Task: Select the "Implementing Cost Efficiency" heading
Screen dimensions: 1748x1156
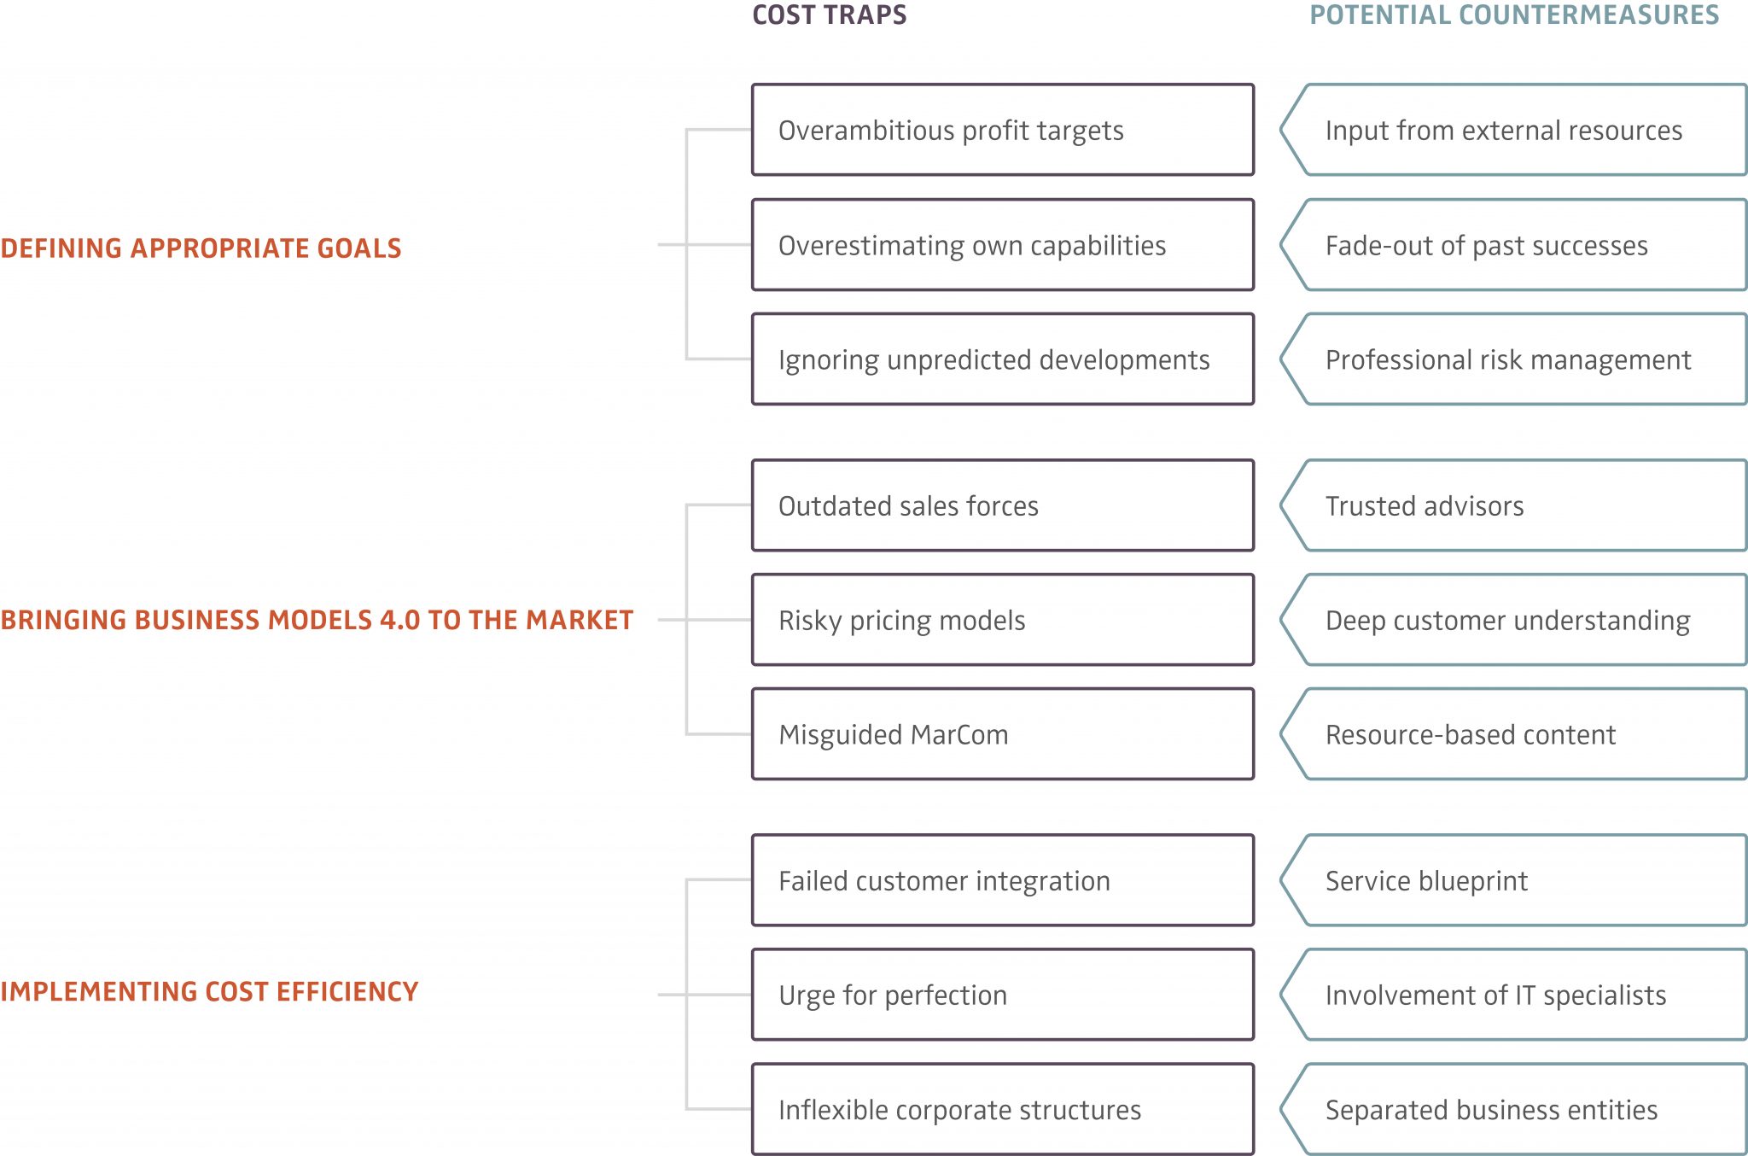Action: click(209, 991)
